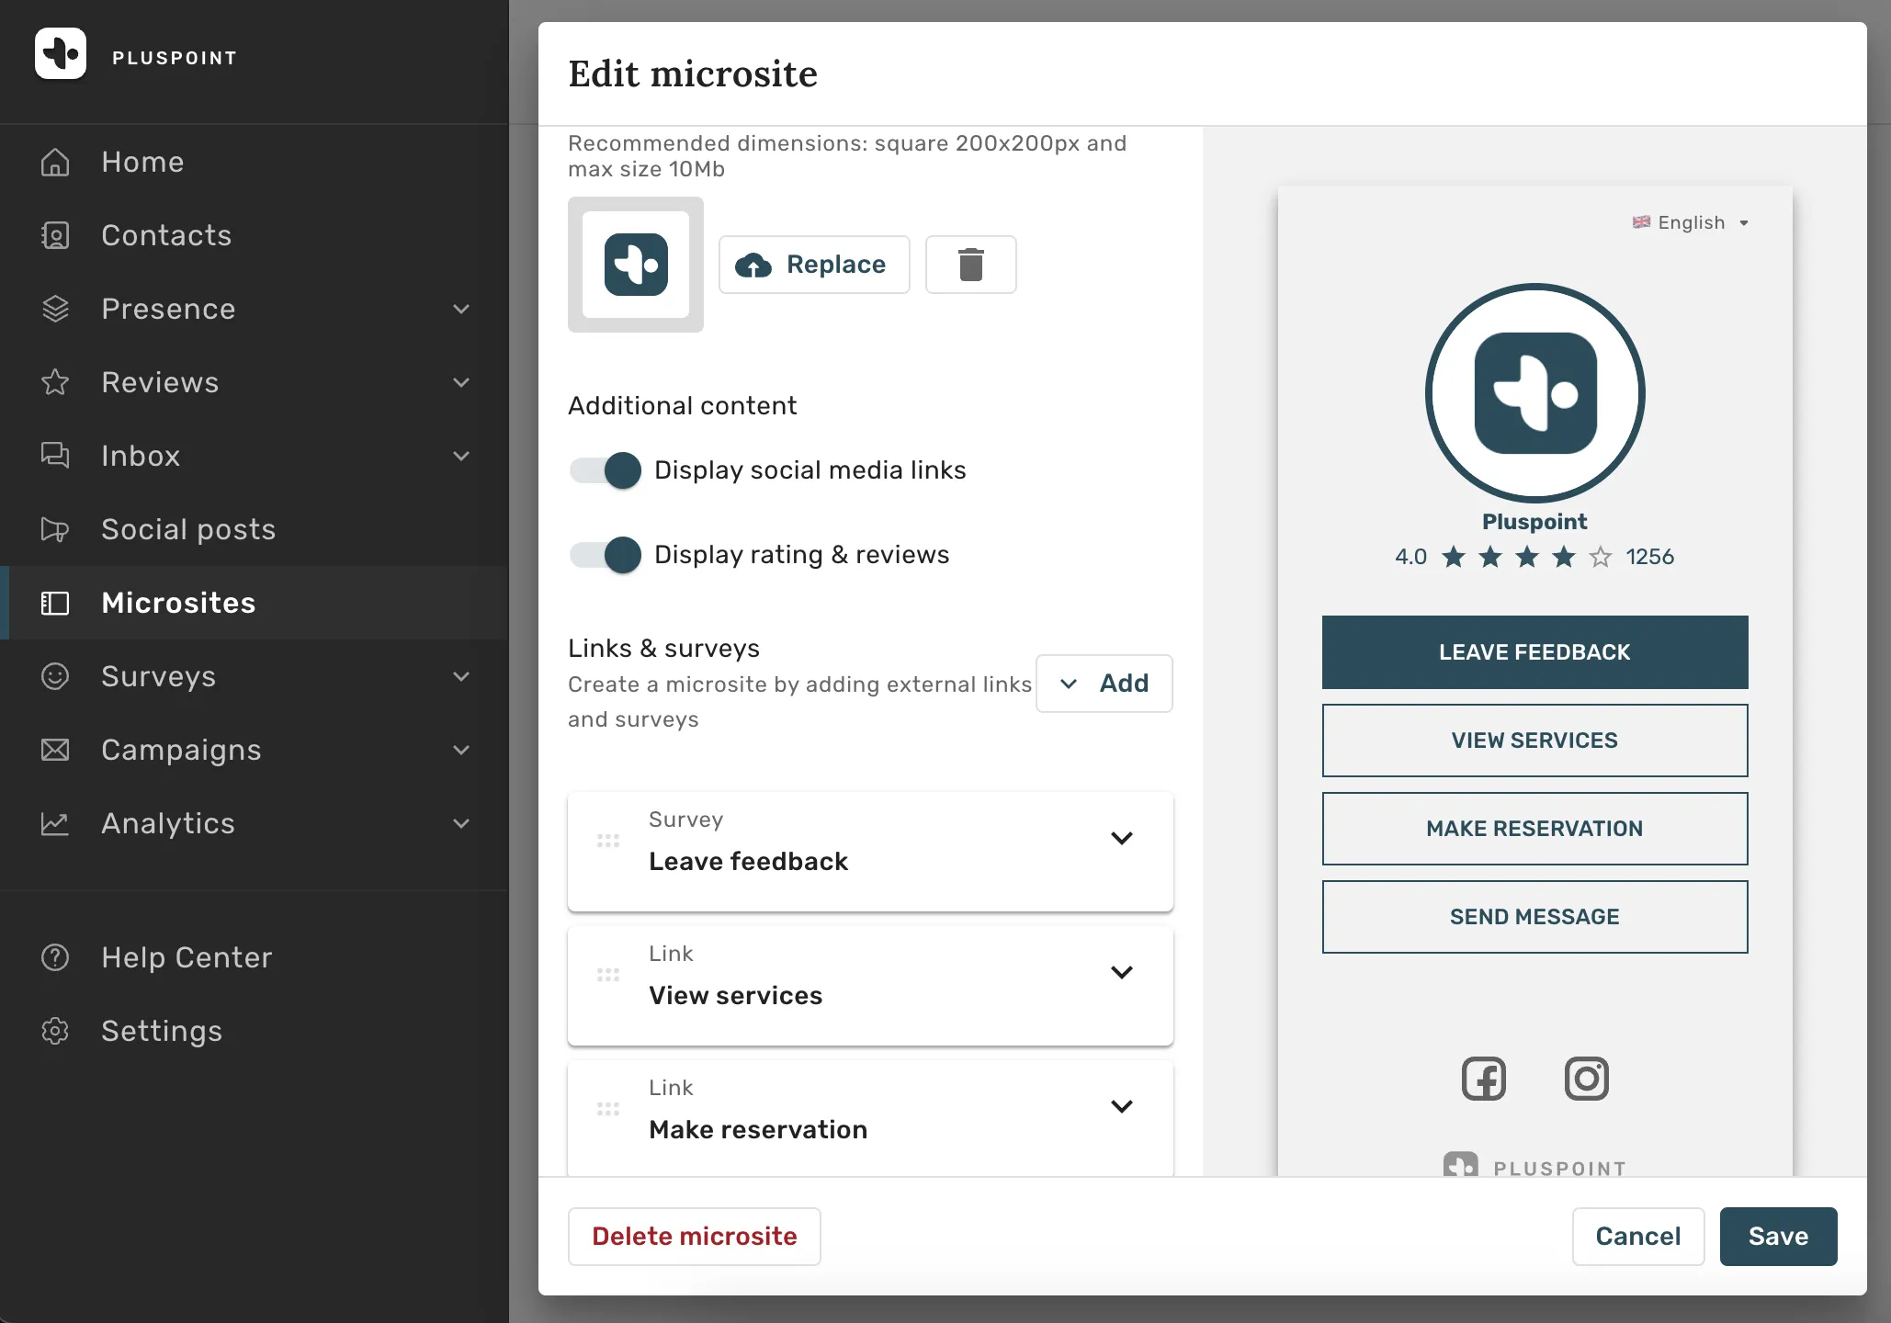The image size is (1891, 1323).
Task: Toggle Display social media links switch
Action: click(x=606, y=470)
